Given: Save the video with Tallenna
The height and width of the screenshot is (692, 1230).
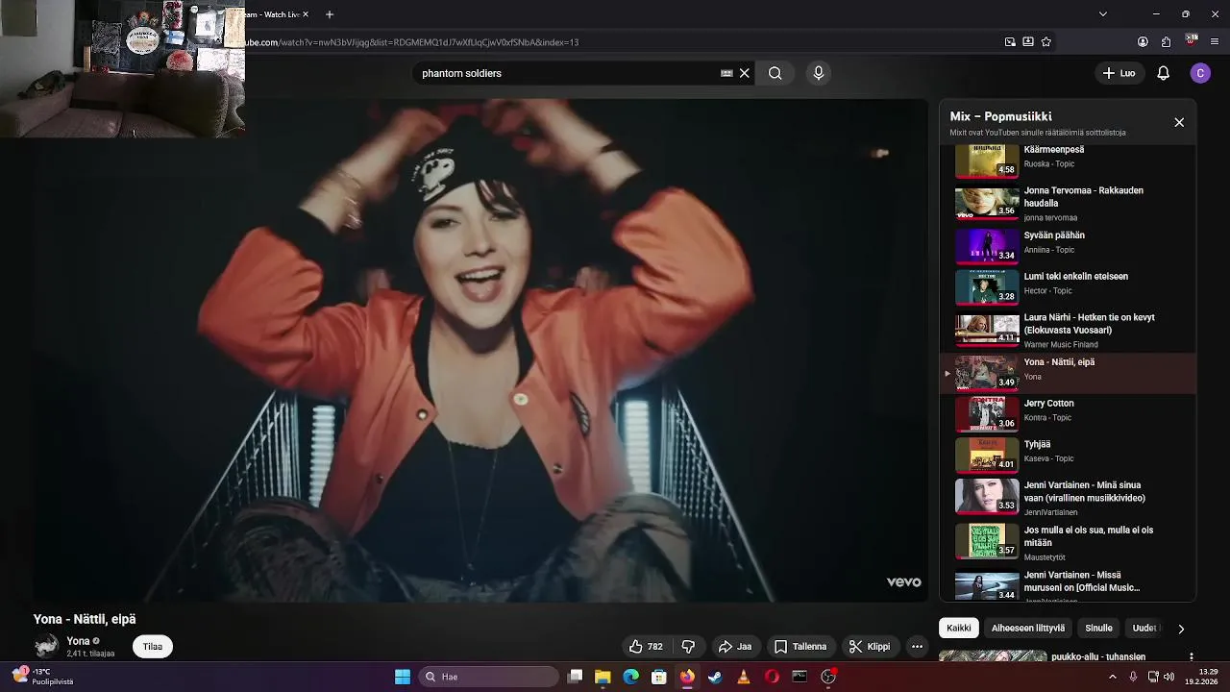Looking at the screenshot, I should pos(800,647).
